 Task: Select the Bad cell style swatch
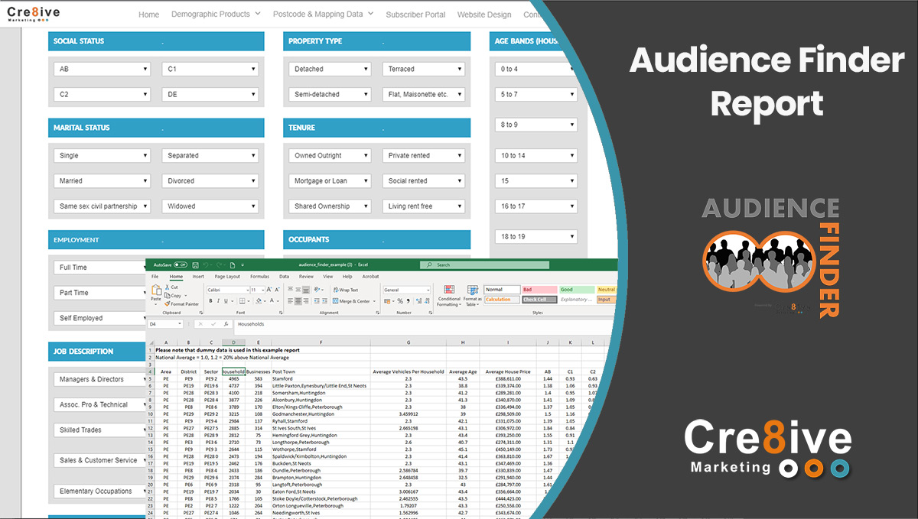point(538,289)
